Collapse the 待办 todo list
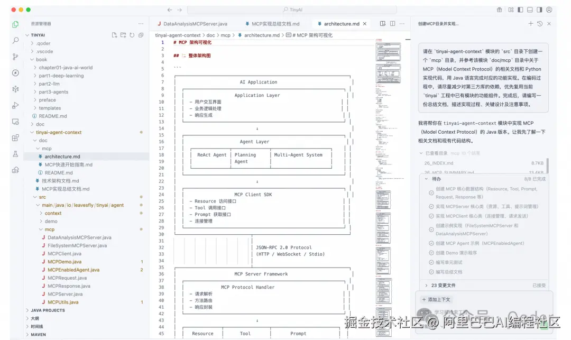Image resolution: width=571 pixels, height=340 pixels. 427,179
